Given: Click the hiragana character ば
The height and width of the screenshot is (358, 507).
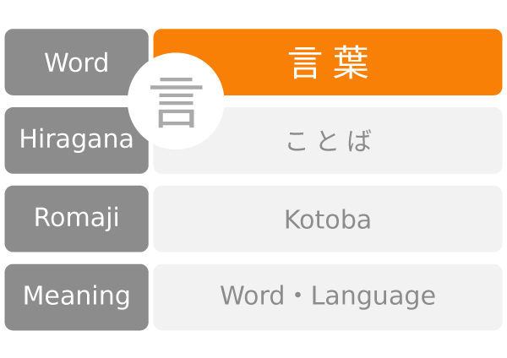Looking at the screenshot, I should (x=360, y=141).
